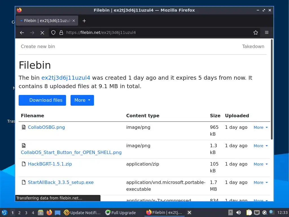The width and height of the screenshot is (289, 217).
Task: Expand More menu for HackBGRT-1.5.1.zip row
Action: click(260, 164)
